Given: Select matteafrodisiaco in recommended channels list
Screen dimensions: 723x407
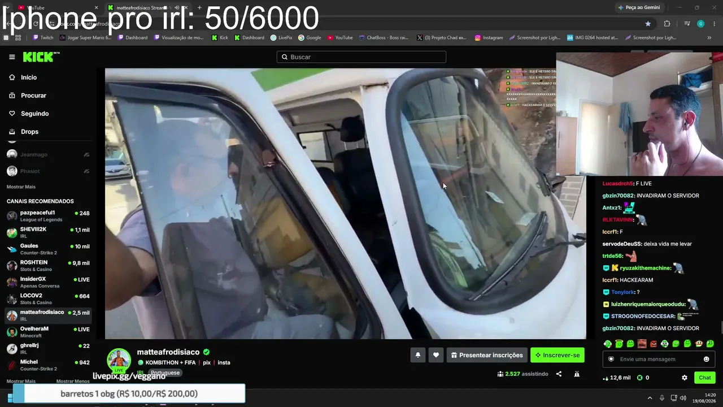Looking at the screenshot, I should (x=47, y=315).
